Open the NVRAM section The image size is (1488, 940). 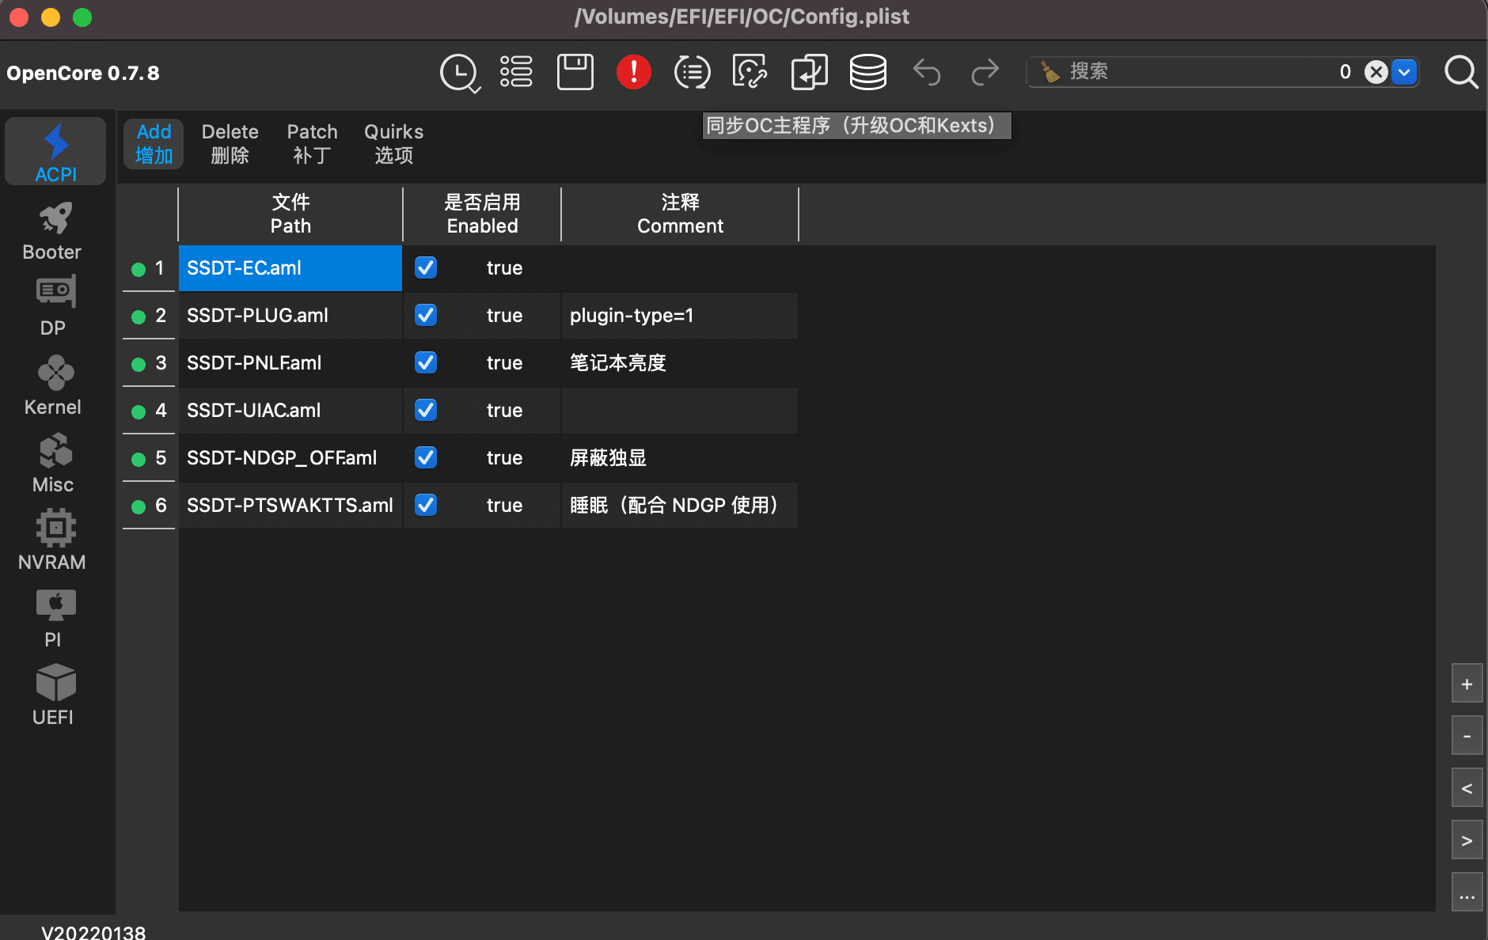[53, 540]
